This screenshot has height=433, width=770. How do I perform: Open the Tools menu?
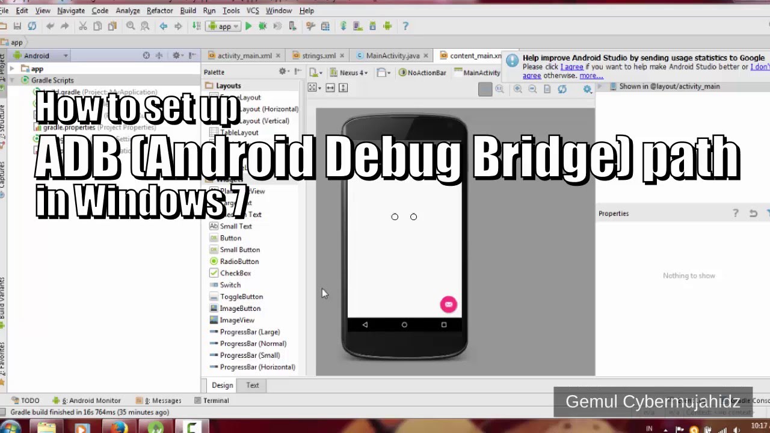point(231,10)
